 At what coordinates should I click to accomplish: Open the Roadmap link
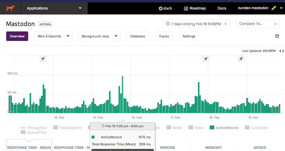coord(195,8)
